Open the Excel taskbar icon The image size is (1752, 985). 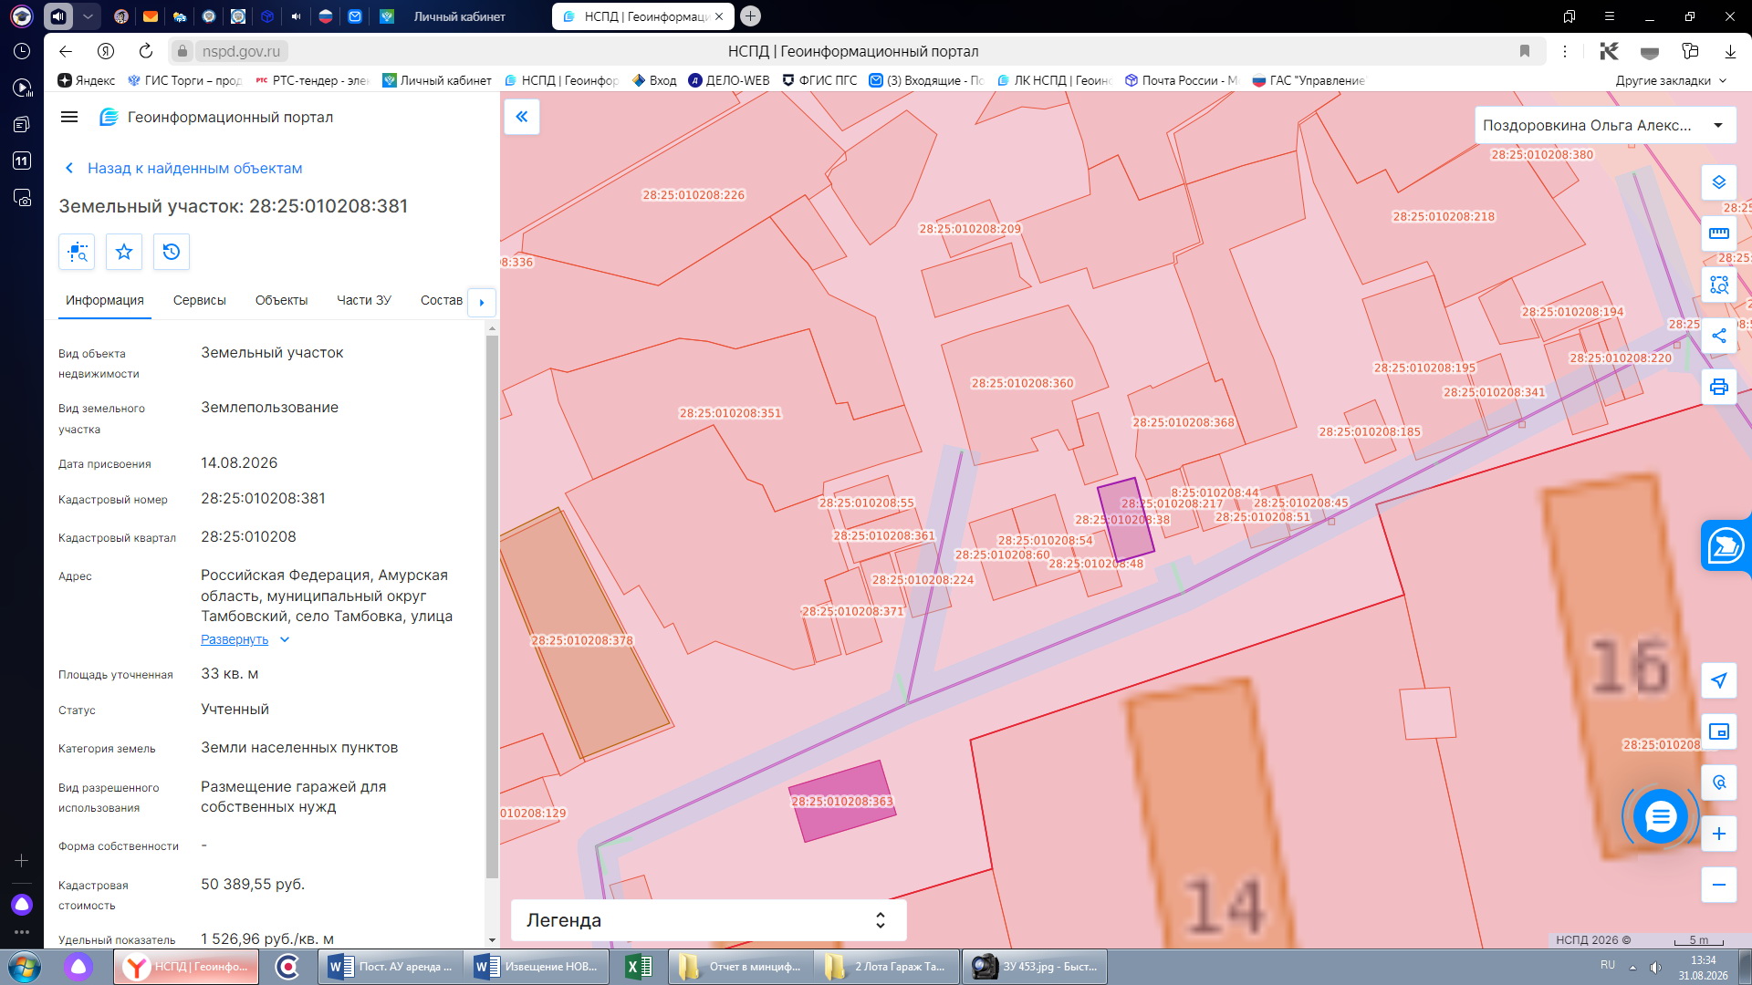click(640, 967)
